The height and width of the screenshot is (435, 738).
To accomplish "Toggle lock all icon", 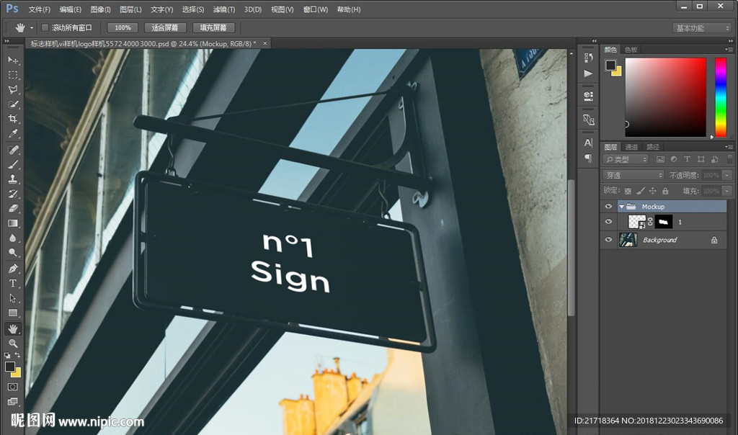I will 665,191.
